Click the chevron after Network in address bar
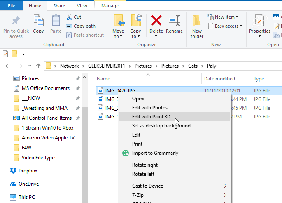282x203 pixels. pos(83,66)
